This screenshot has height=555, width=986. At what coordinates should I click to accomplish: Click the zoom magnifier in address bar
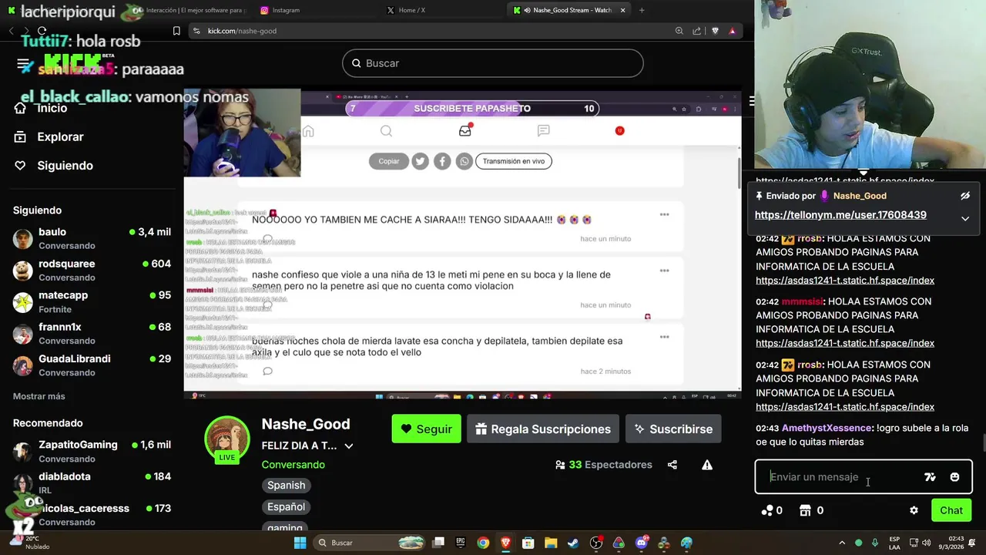point(679,31)
